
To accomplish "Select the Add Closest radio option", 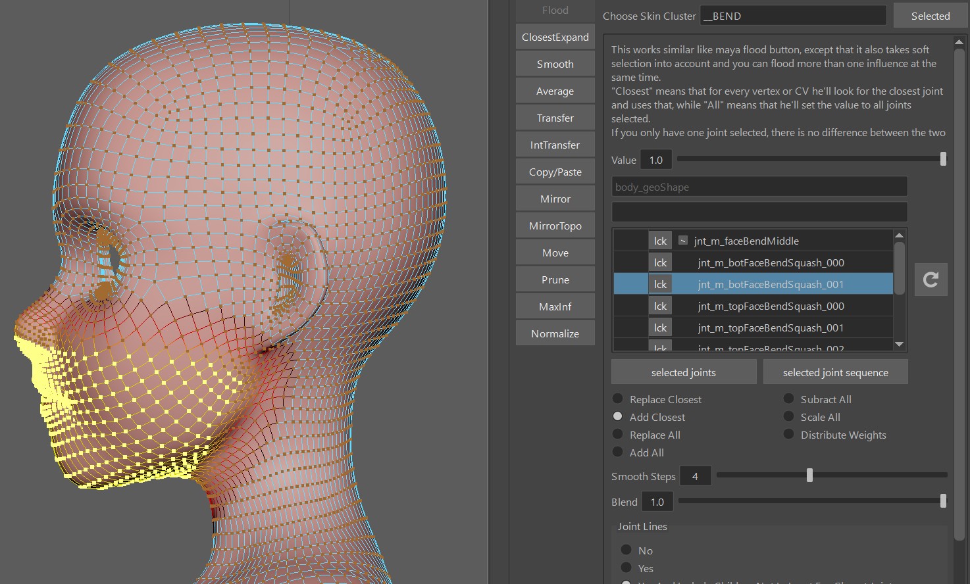I will click(x=617, y=416).
